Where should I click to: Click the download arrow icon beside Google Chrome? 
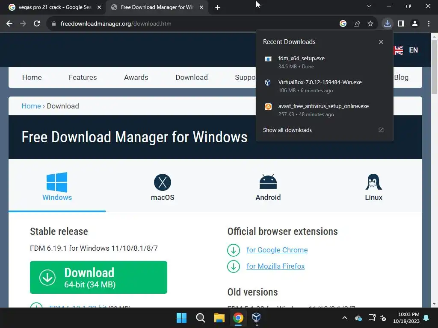pos(234,250)
